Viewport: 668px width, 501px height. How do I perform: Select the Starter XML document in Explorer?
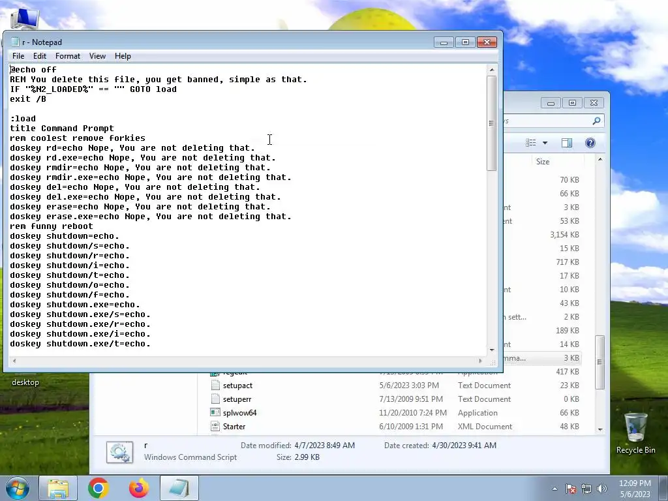234,427
